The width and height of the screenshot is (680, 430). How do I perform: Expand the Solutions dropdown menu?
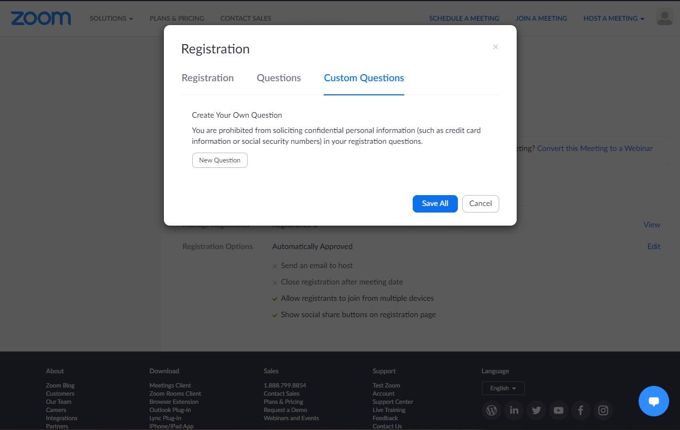click(x=112, y=19)
